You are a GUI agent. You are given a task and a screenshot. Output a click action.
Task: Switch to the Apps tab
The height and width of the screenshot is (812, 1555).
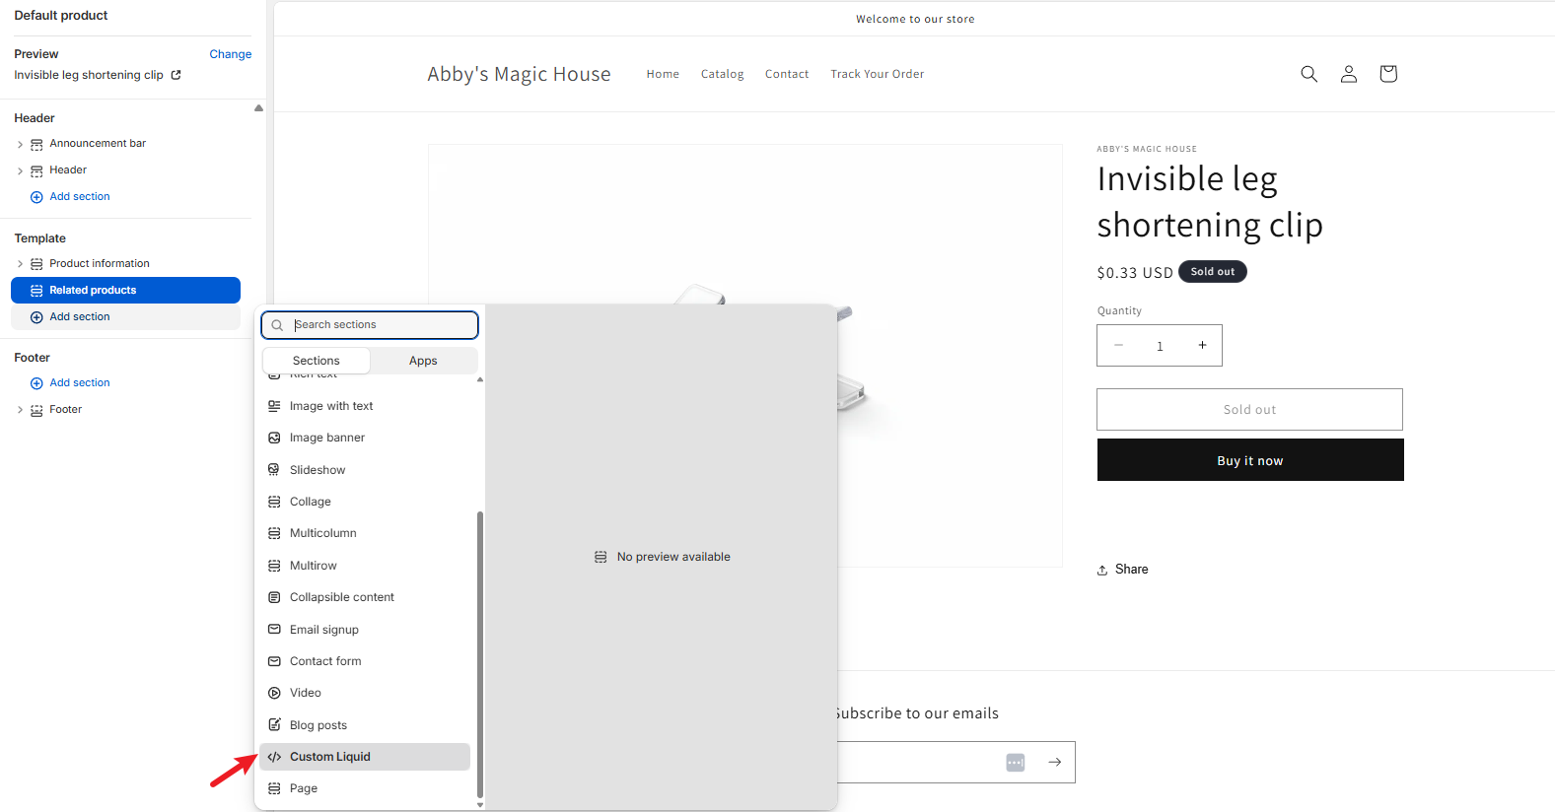pyautogui.click(x=423, y=361)
